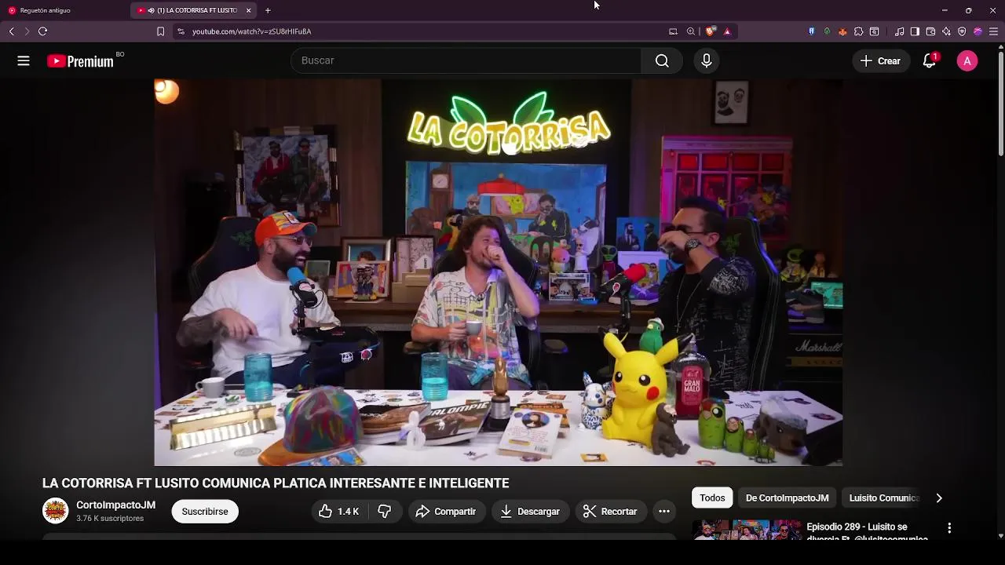Open the account avatar menu
This screenshot has height=565, width=1005.
pos(967,60)
